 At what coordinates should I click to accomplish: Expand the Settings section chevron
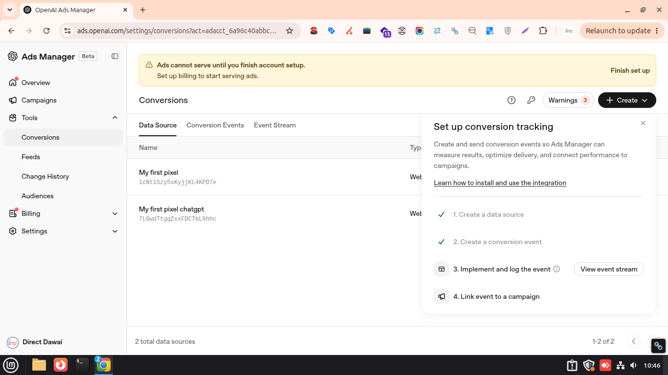(115, 231)
